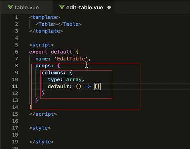190x149 pixels.
Task: Place cursor on the 'EditTable' string
Action: pyautogui.click(x=71, y=58)
